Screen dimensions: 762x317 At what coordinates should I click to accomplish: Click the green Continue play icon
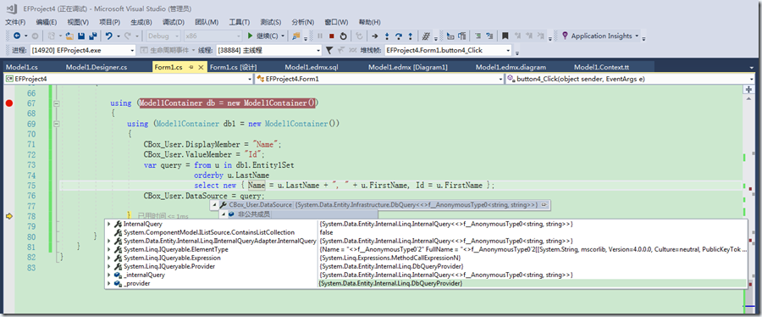point(250,36)
